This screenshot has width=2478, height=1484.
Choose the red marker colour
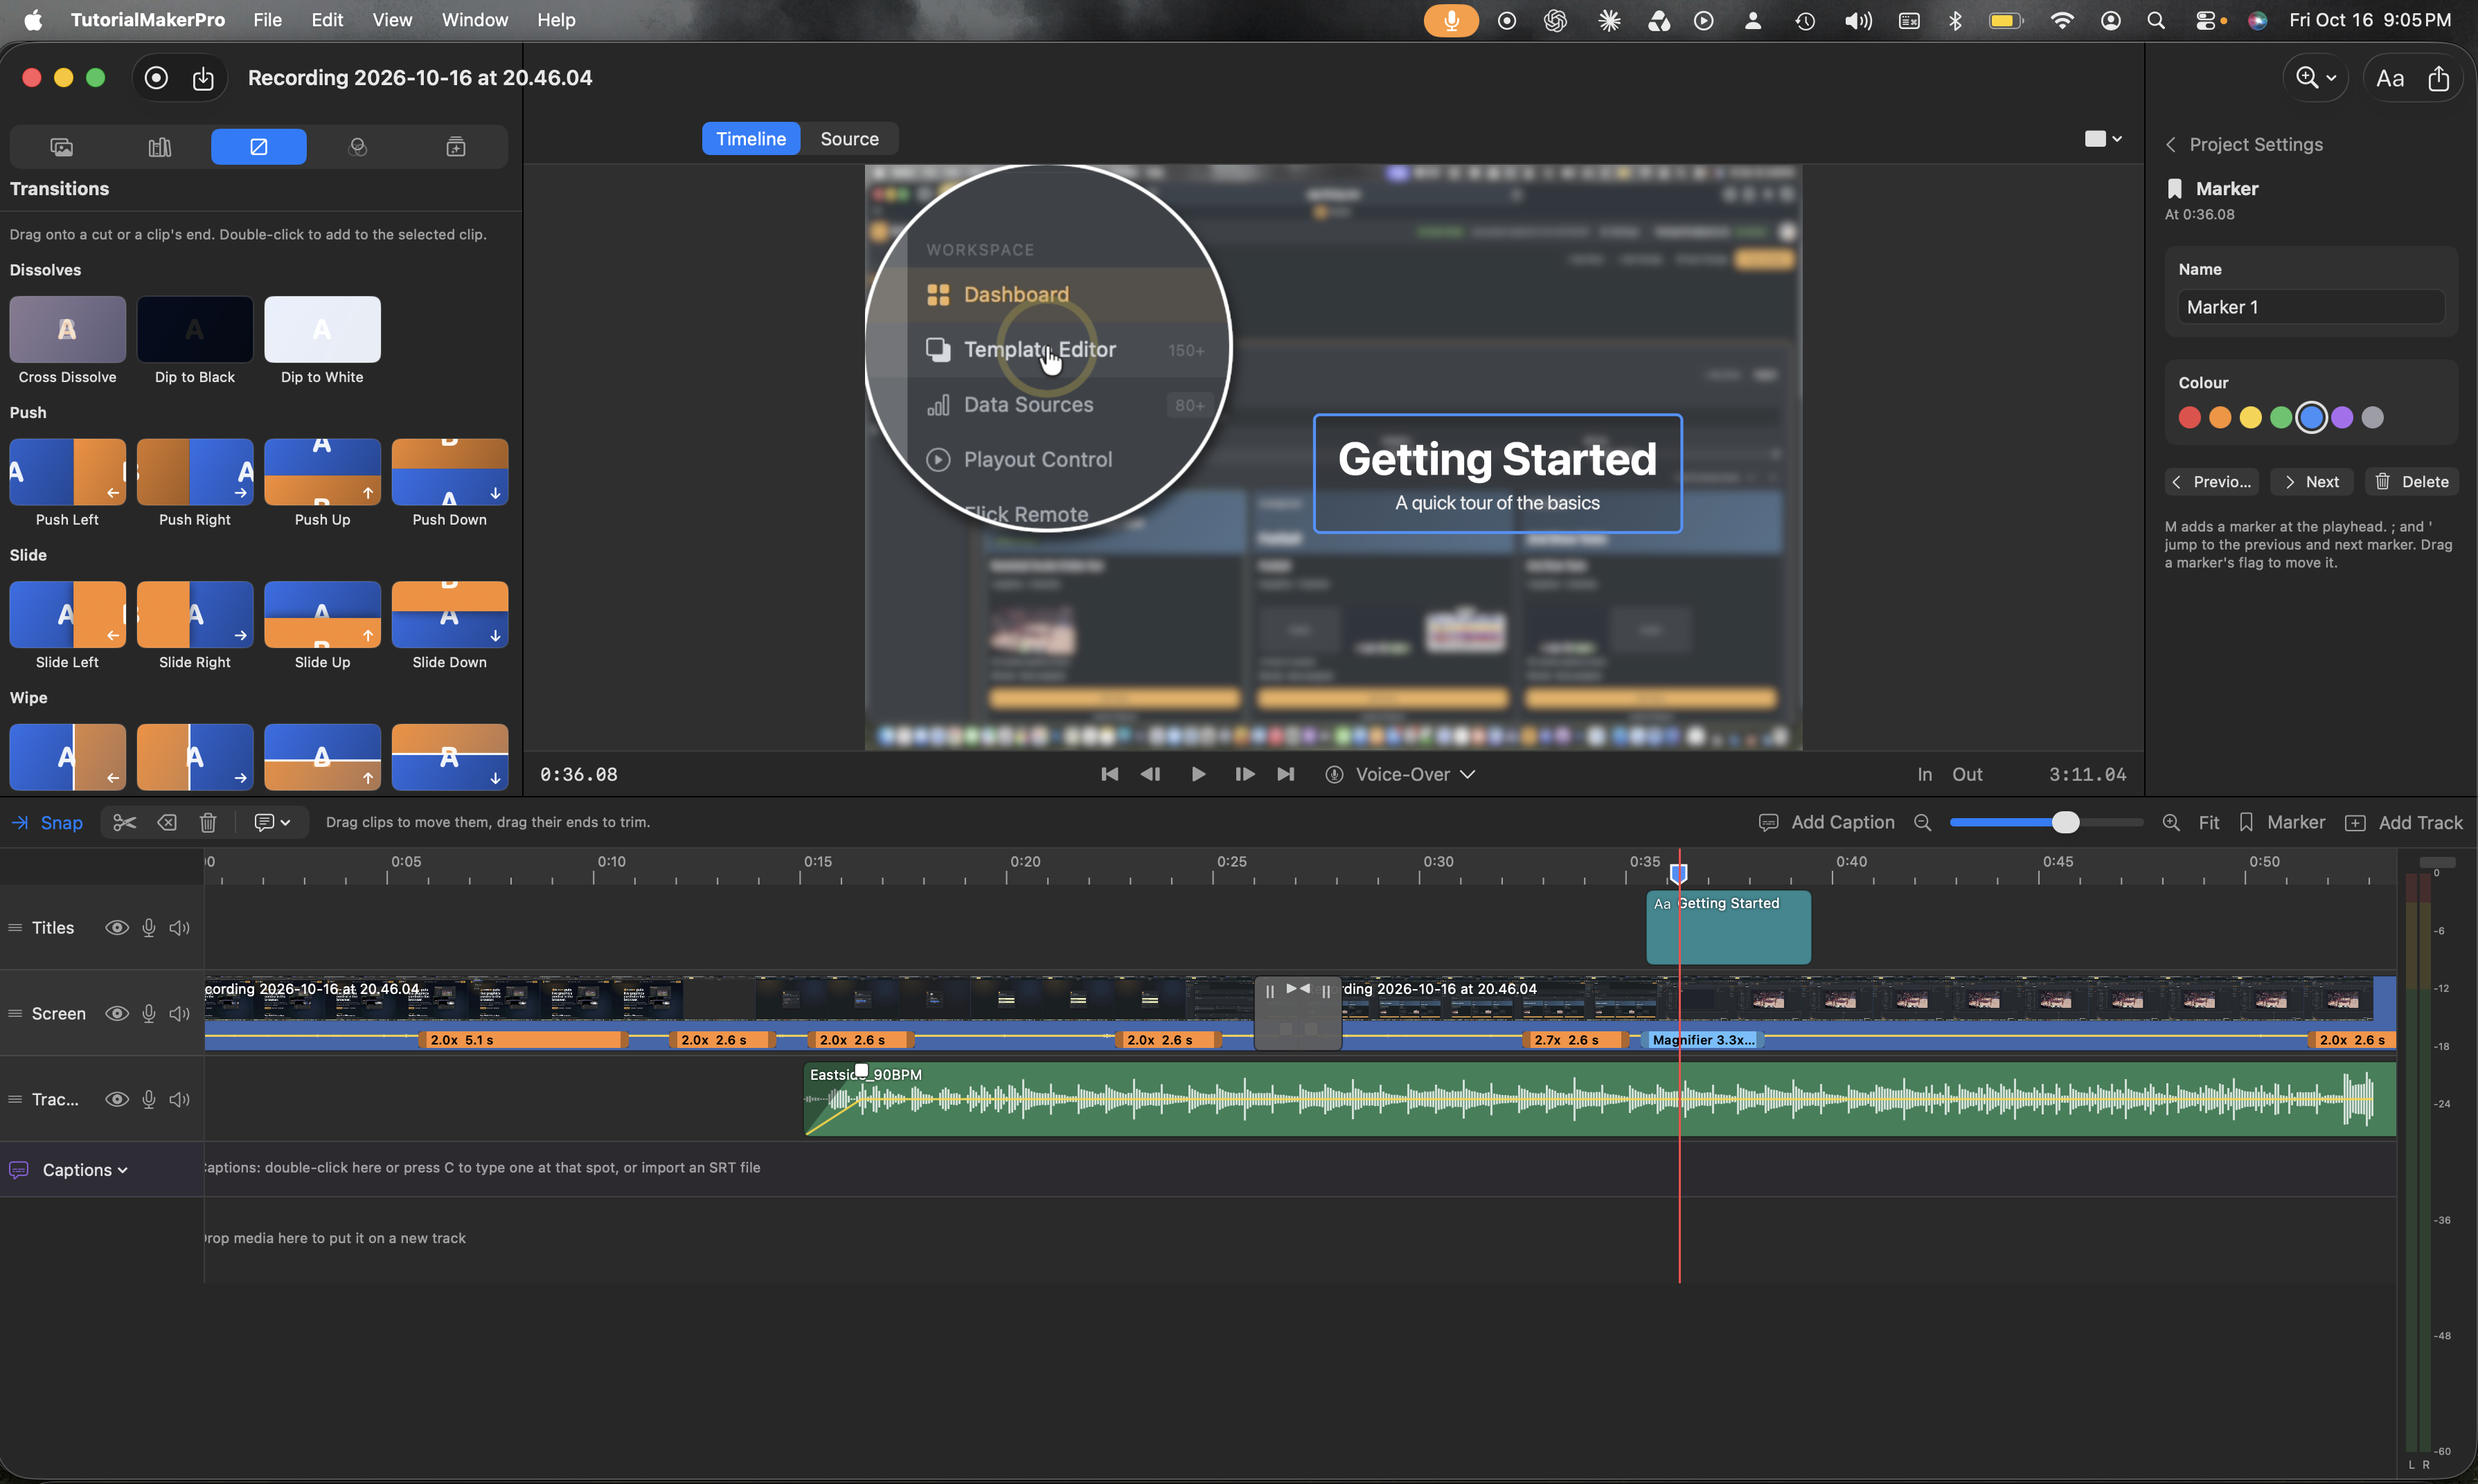pos(2189,418)
